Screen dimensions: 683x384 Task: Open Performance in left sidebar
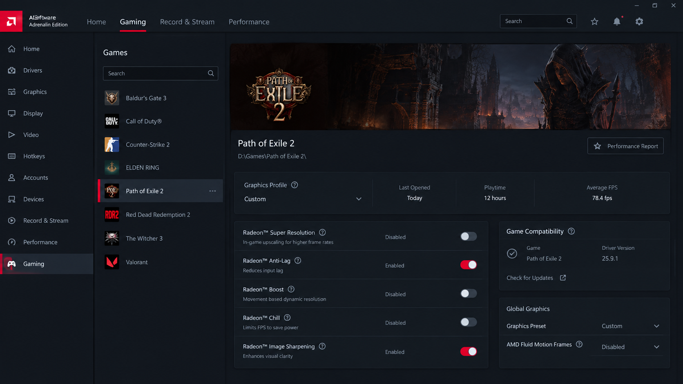coord(47,242)
